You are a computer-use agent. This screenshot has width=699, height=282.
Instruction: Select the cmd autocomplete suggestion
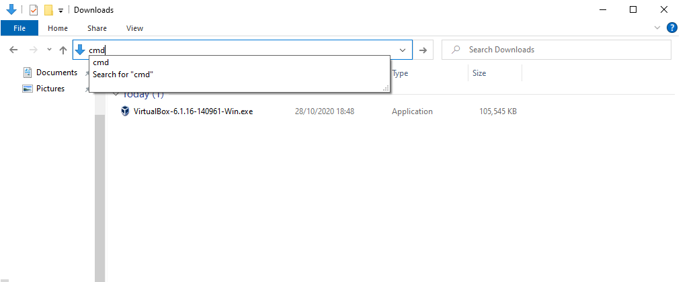coord(239,62)
